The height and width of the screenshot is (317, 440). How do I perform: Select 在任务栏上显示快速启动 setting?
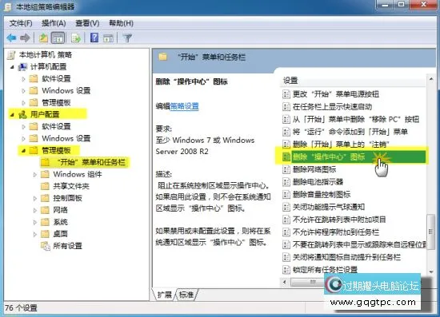click(x=332, y=107)
